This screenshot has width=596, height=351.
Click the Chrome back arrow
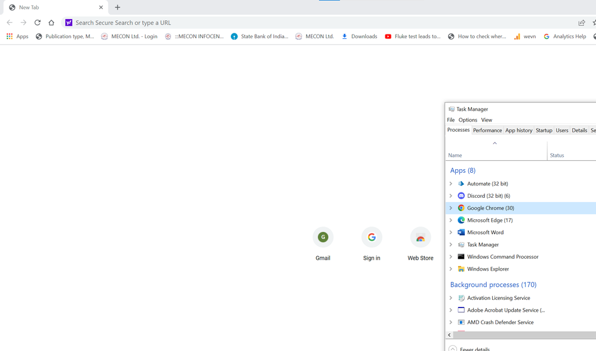[10, 23]
